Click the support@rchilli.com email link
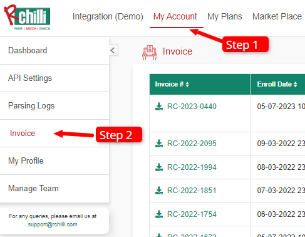Image resolution: width=305 pixels, height=237 pixels. (x=53, y=224)
